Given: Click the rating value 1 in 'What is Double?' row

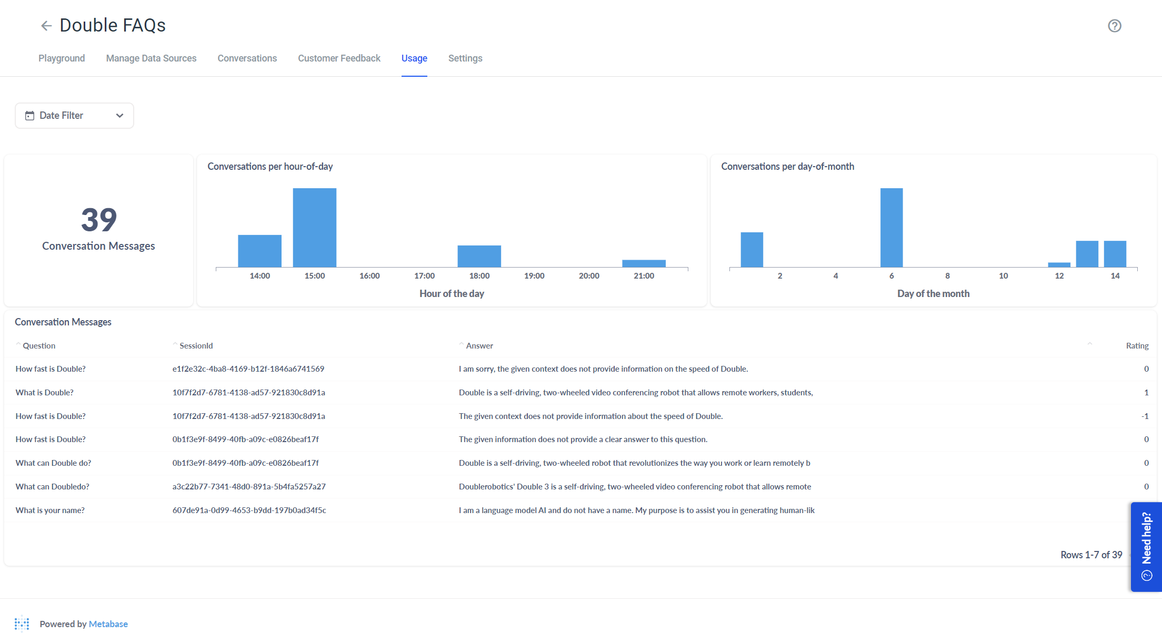Looking at the screenshot, I should (1146, 393).
